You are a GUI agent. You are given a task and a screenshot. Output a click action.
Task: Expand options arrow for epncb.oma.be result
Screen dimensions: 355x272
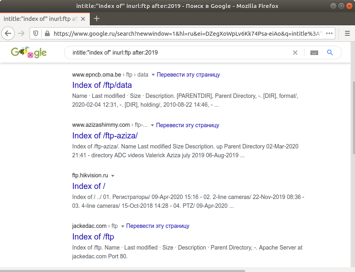(153, 75)
